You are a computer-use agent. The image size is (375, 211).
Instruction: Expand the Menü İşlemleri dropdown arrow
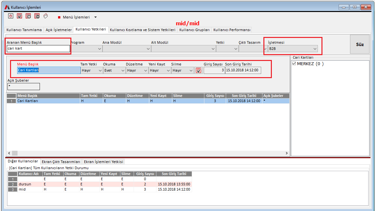click(95, 17)
